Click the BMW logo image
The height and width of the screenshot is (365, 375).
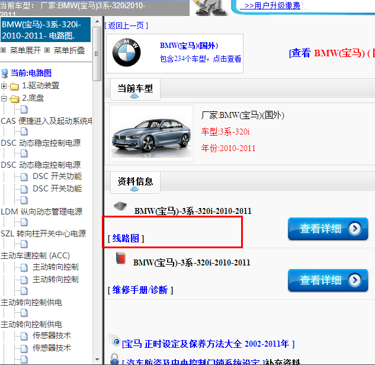[x=127, y=53]
